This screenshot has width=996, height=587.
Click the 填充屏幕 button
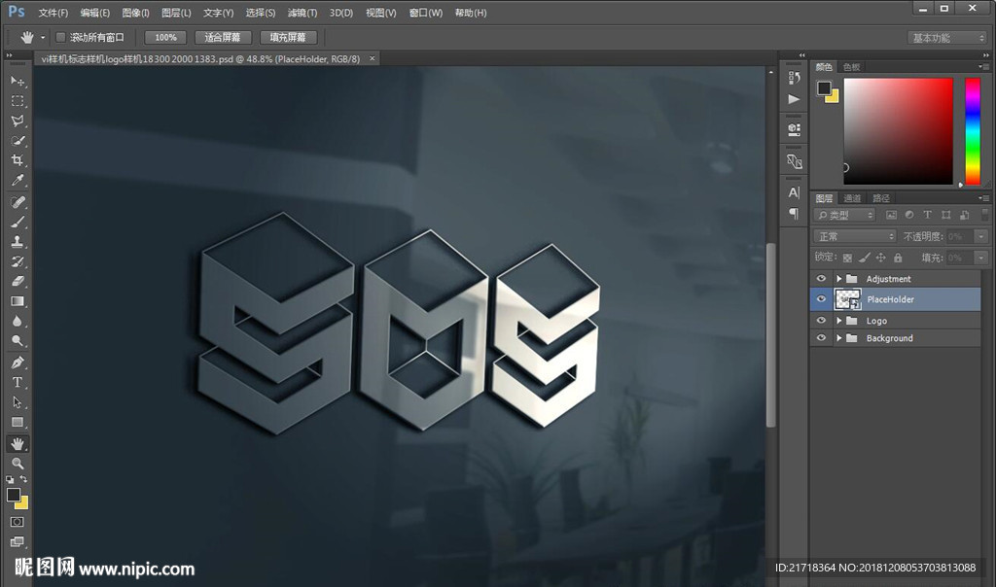pyautogui.click(x=287, y=37)
